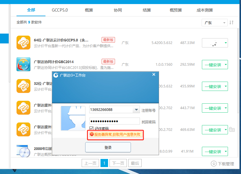This screenshot has width=241, height=174.
Task: Click the 广联达协同计价GBC2014 app icon
Action: tap(23, 64)
